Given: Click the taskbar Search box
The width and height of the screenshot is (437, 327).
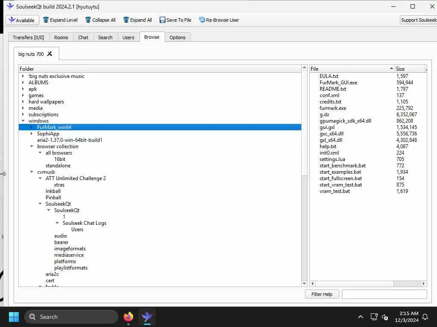Looking at the screenshot, I should 71,317.
